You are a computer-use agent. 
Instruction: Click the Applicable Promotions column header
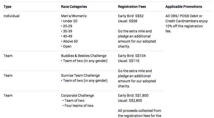[x=184, y=7]
